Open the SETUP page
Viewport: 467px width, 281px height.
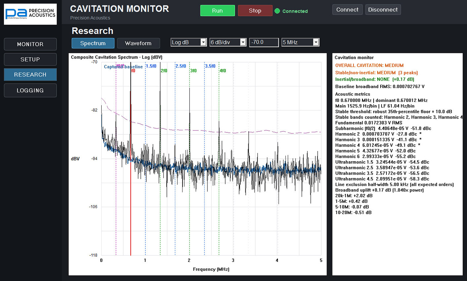point(30,59)
